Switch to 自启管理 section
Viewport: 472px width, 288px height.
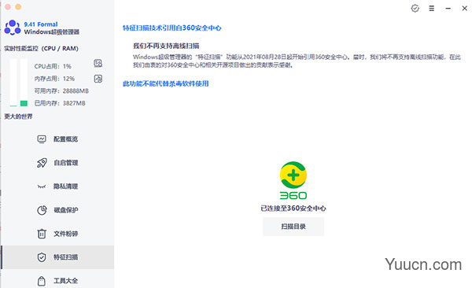pos(57,163)
